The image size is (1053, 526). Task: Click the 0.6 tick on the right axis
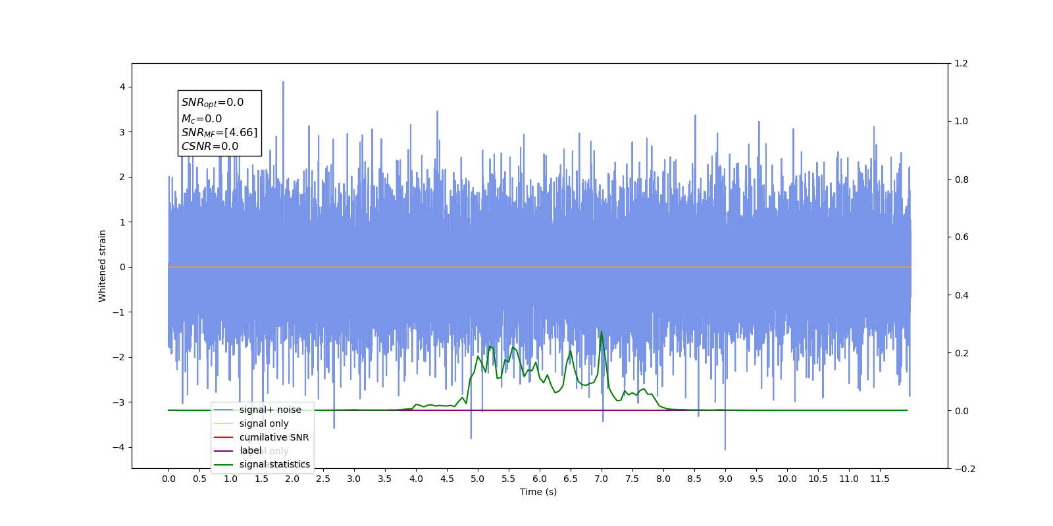pos(962,237)
